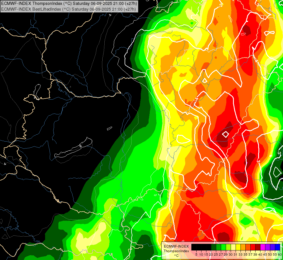Click the legend tick value 10

(x=201, y=255)
